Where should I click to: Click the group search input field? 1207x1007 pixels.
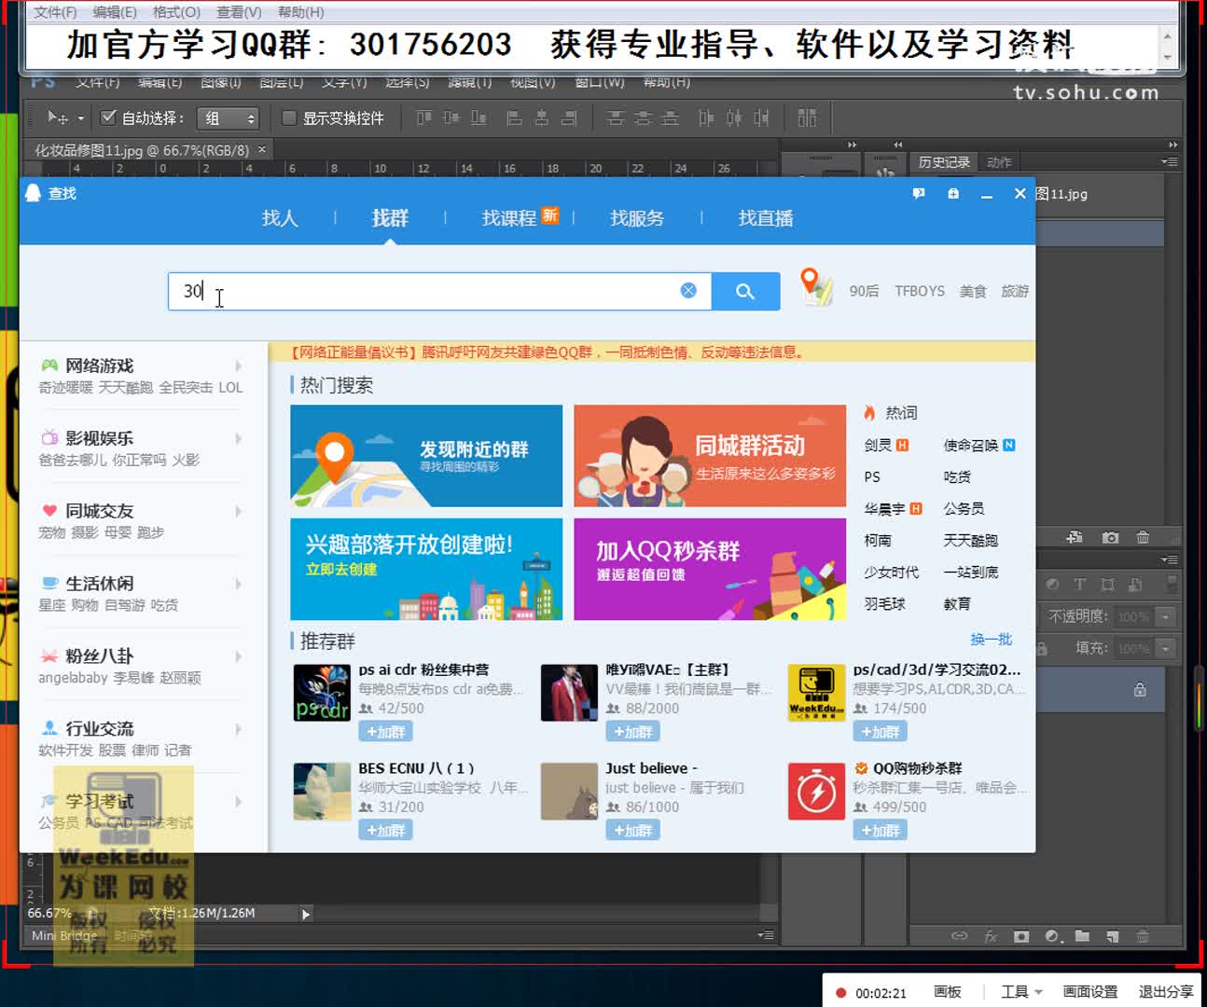439,291
